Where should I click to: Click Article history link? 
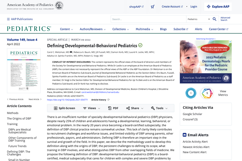99,100
